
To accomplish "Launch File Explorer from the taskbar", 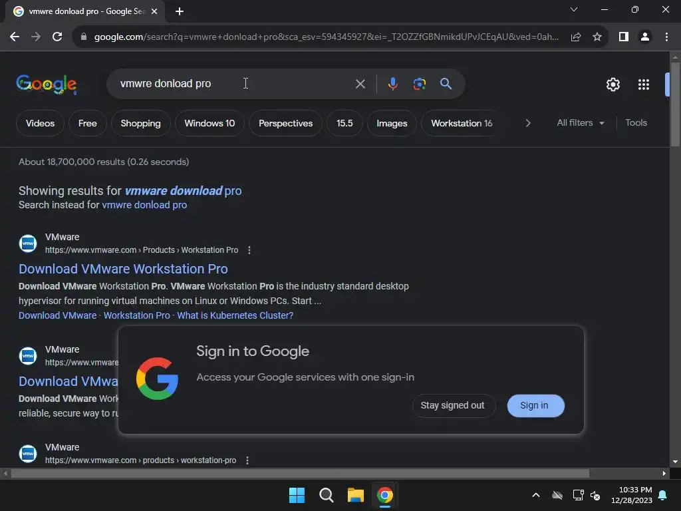I will point(355,495).
